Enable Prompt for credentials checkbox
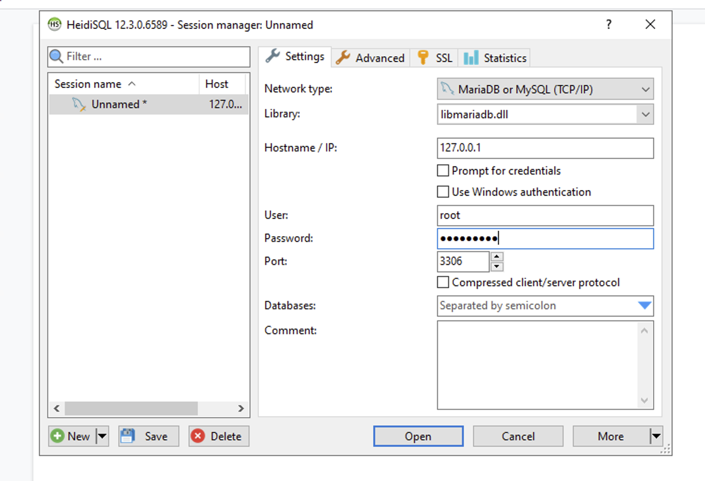 (x=443, y=171)
